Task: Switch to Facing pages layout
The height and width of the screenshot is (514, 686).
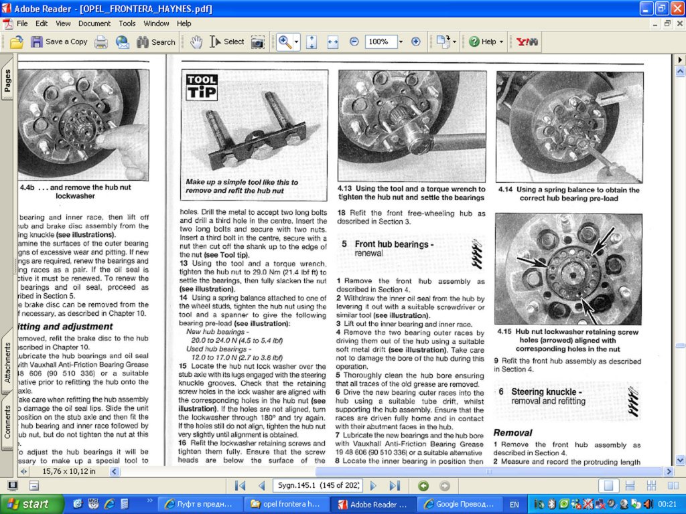Action: tap(673, 486)
